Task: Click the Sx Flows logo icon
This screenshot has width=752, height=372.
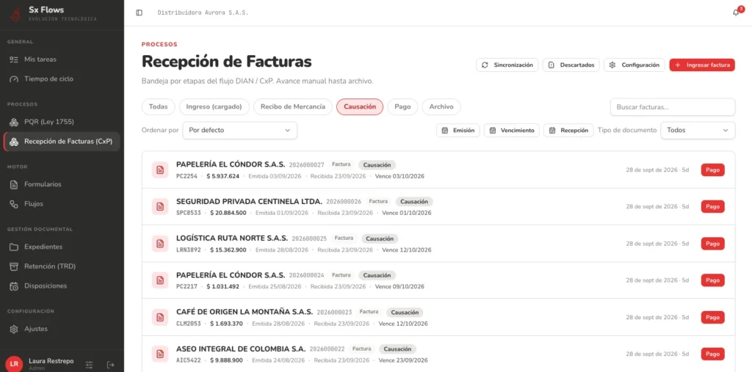Action: pyautogui.click(x=16, y=14)
